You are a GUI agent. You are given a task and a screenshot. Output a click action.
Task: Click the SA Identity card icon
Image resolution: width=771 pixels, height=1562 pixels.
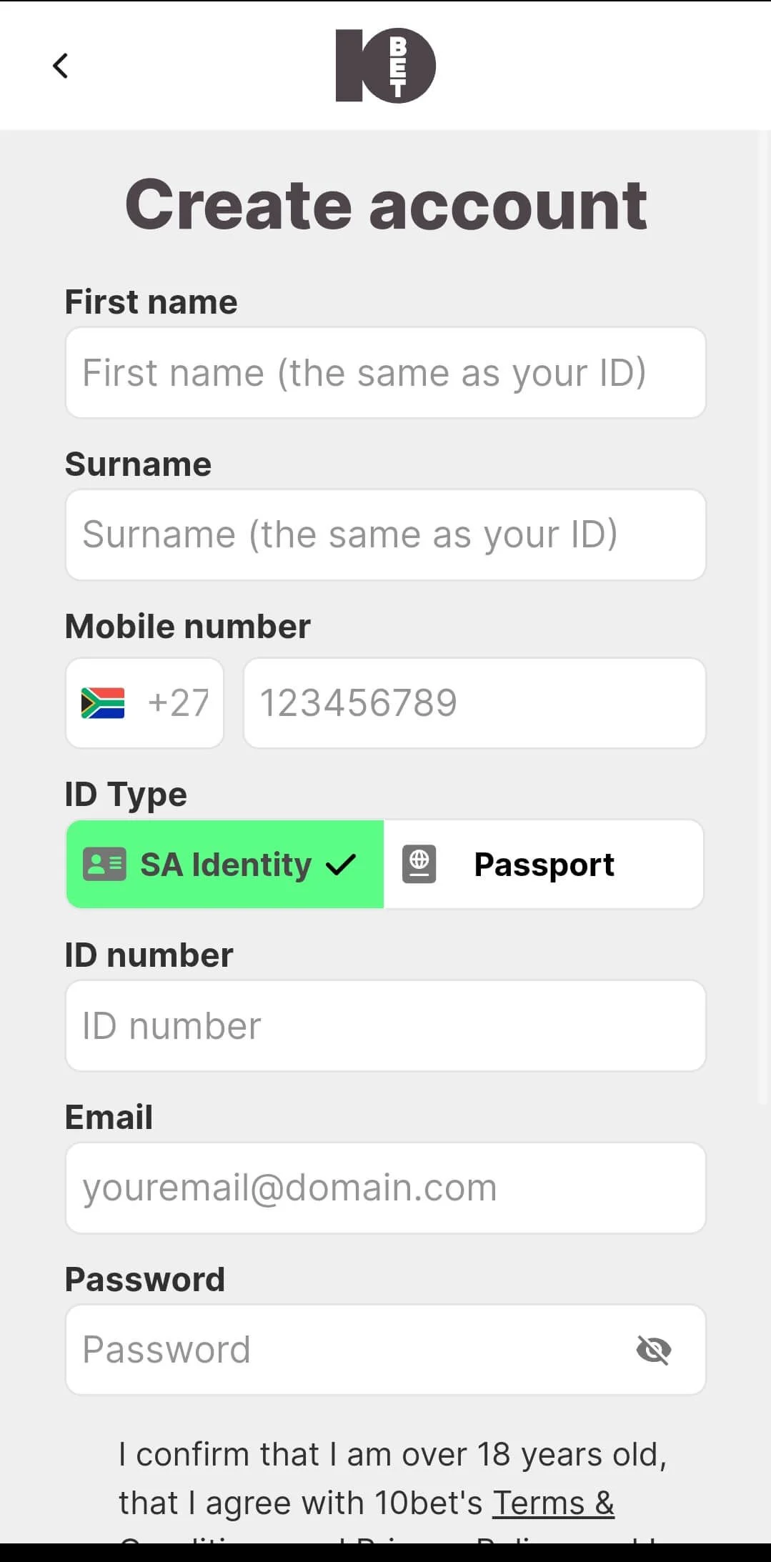click(x=104, y=865)
